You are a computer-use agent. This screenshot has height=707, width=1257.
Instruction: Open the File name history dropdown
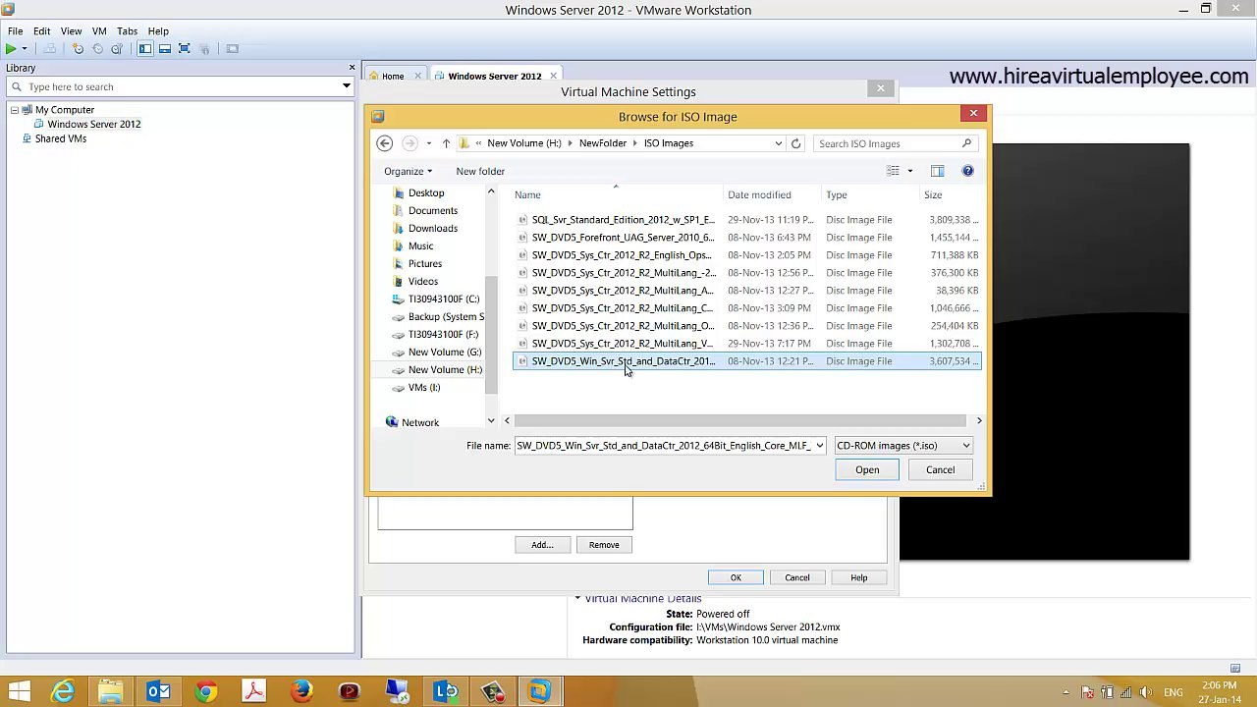819,446
